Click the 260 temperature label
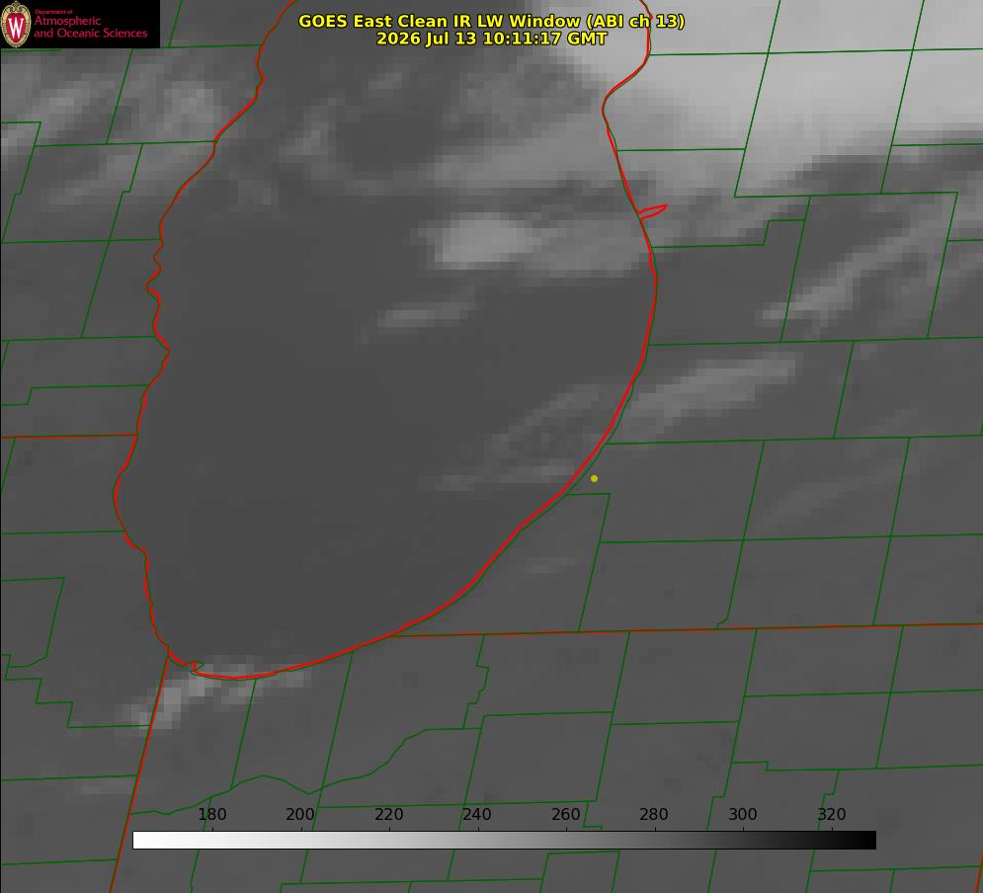This screenshot has width=983, height=893. click(565, 814)
